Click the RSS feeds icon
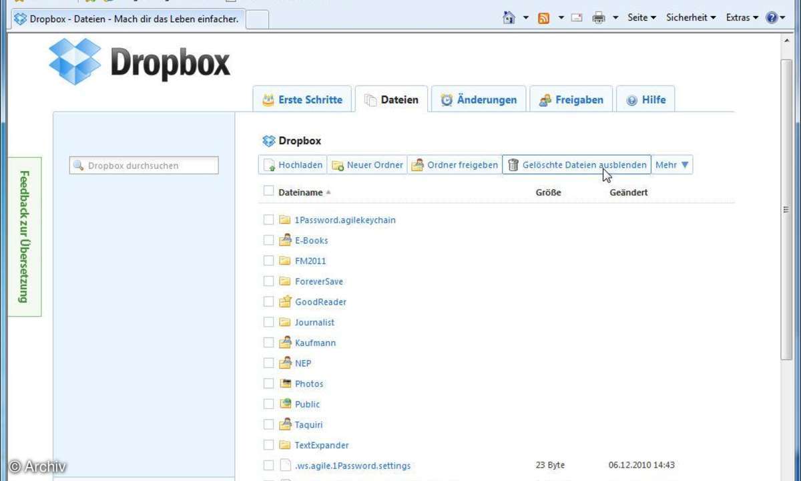801x481 pixels. pos(544,18)
